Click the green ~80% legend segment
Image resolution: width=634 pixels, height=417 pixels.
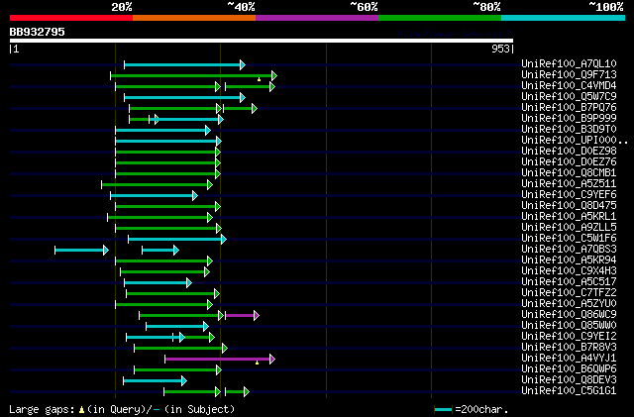point(440,18)
